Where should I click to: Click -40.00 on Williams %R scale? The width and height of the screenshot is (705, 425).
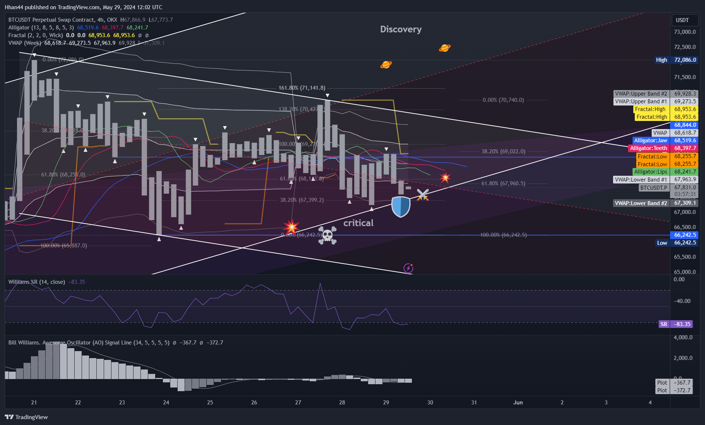tap(682, 301)
